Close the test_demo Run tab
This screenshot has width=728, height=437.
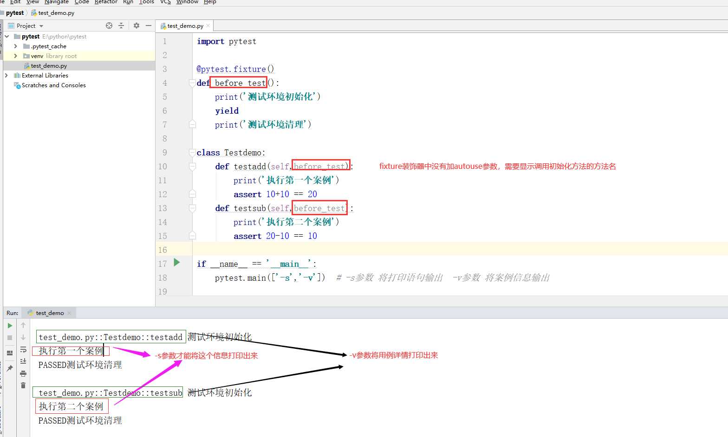[69, 313]
